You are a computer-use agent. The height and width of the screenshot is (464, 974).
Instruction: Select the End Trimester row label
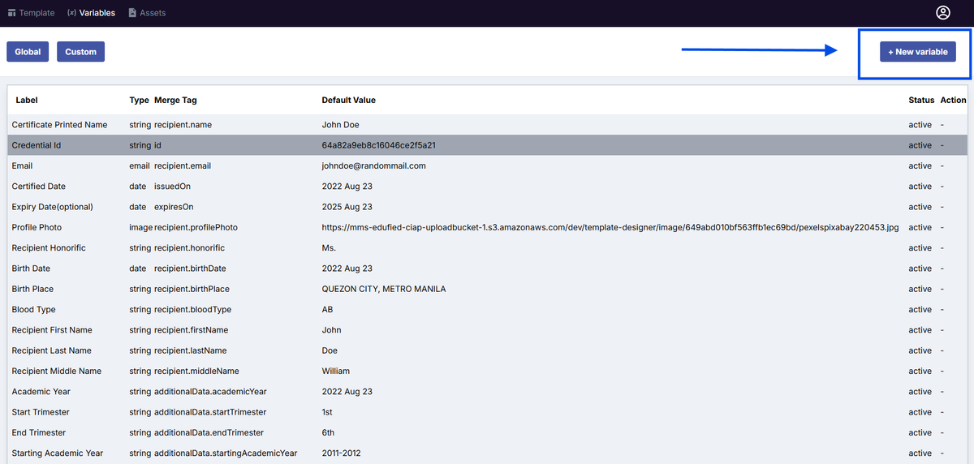[x=39, y=432]
